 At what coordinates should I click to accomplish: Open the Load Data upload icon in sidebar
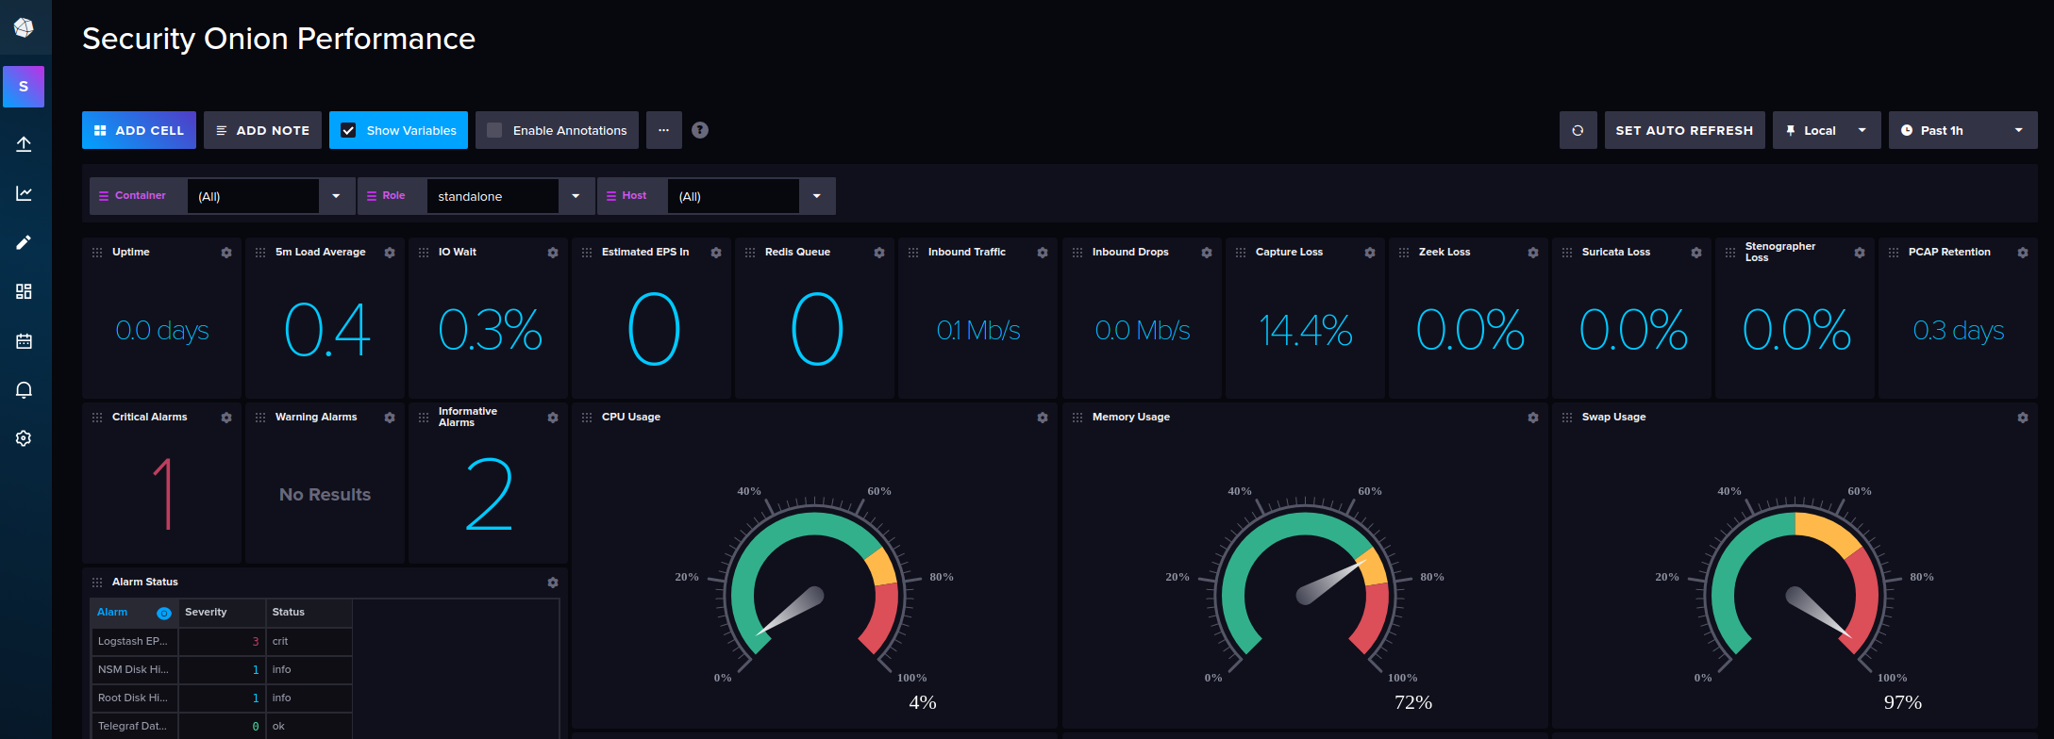pyautogui.click(x=24, y=144)
